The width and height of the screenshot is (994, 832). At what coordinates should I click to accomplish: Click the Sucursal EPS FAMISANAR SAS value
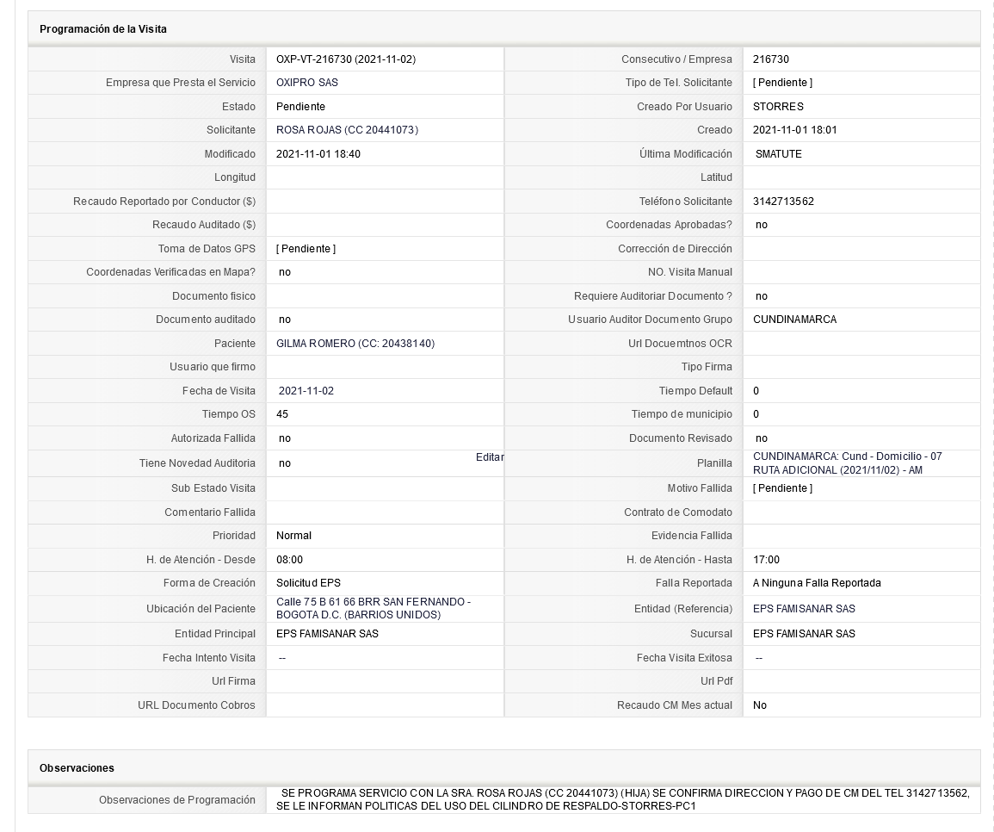click(x=804, y=633)
